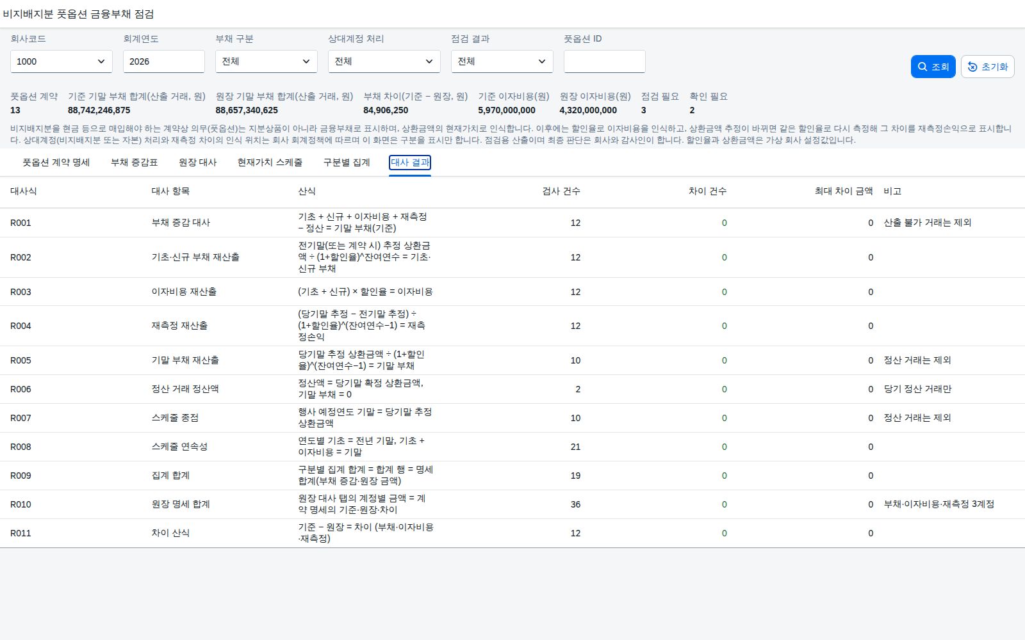Click the 점검 필요 summary label
This screenshot has height=640, width=1025.
point(660,97)
